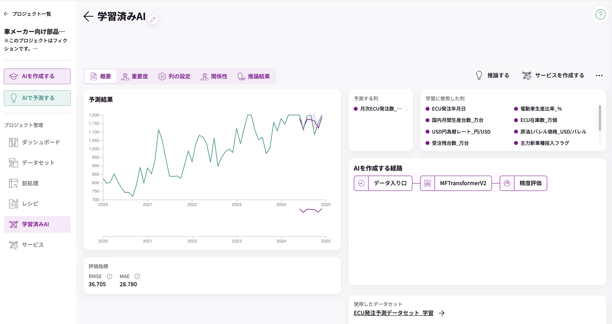612x324 pixels.
Task: Open 前処理 from the sidebar
Action: tap(37, 183)
